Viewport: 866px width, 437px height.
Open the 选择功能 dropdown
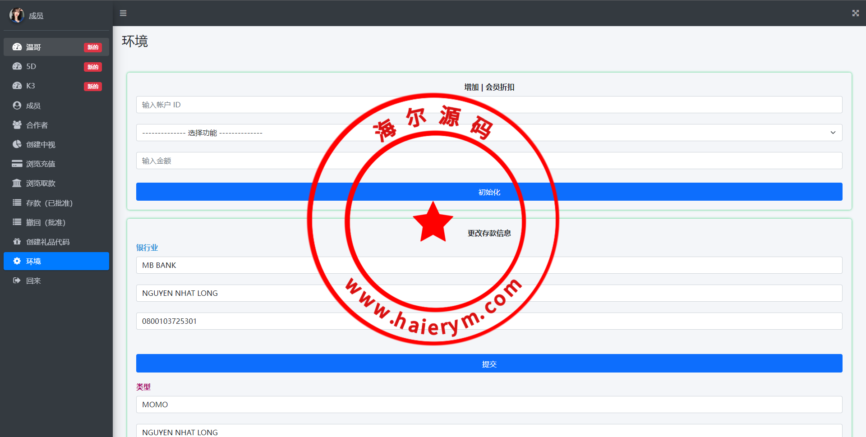coord(489,133)
